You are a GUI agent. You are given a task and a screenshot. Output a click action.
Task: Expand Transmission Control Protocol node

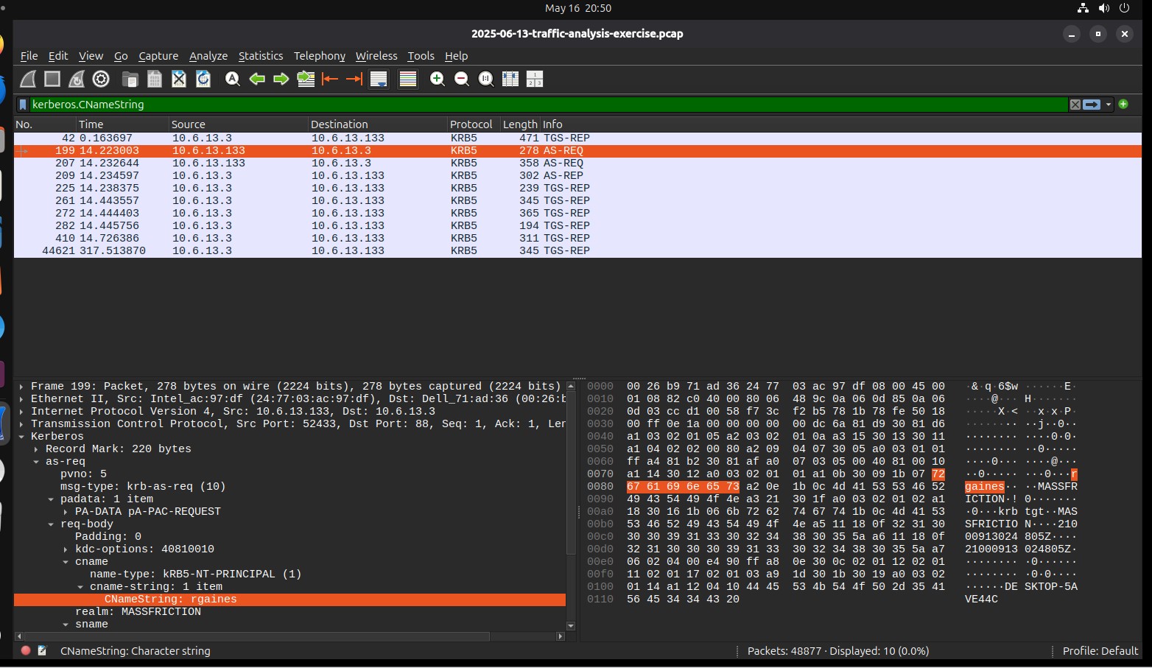21,424
